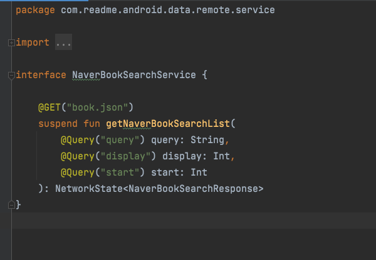This screenshot has width=376, height=260.
Task: Click @Query annotation on the start line
Action: pyautogui.click(x=78, y=172)
